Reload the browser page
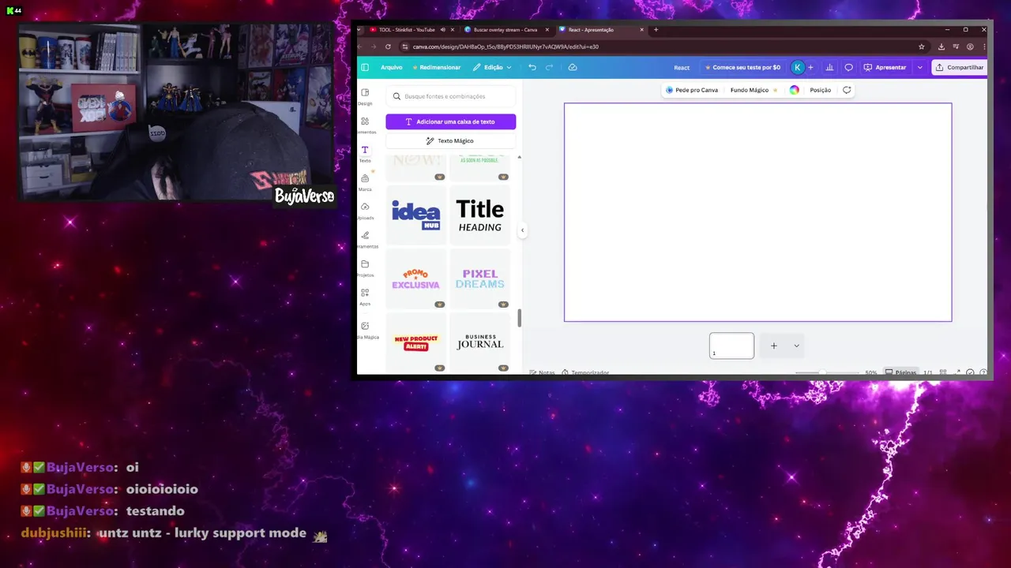The height and width of the screenshot is (568, 1011). [x=388, y=47]
